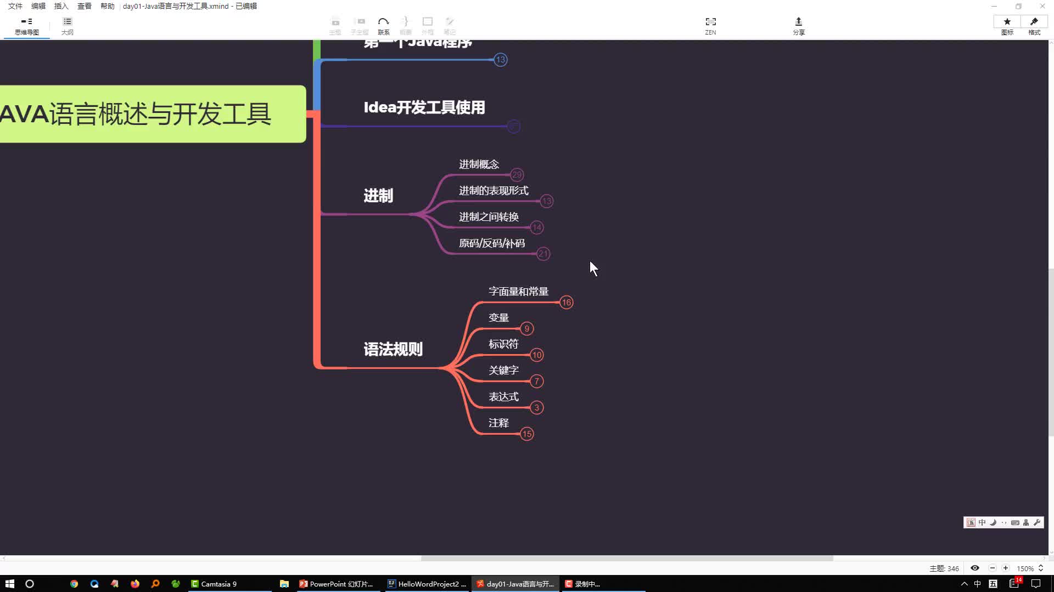Switch to 思维导图 mind map view

pos(26,26)
